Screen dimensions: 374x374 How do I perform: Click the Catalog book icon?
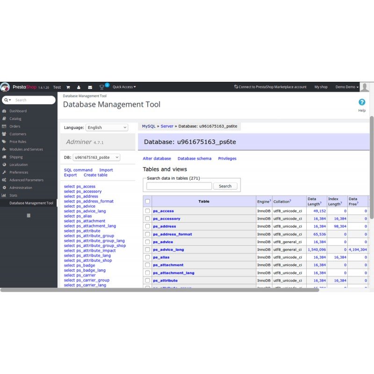(x=4, y=119)
